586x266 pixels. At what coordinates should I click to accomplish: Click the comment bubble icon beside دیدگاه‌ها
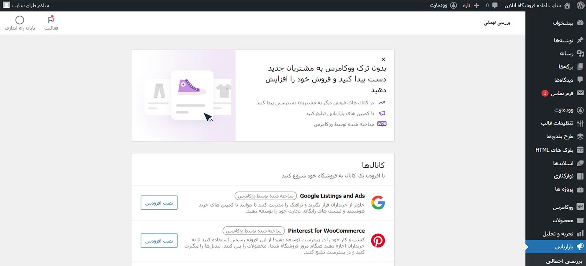pyautogui.click(x=580, y=79)
